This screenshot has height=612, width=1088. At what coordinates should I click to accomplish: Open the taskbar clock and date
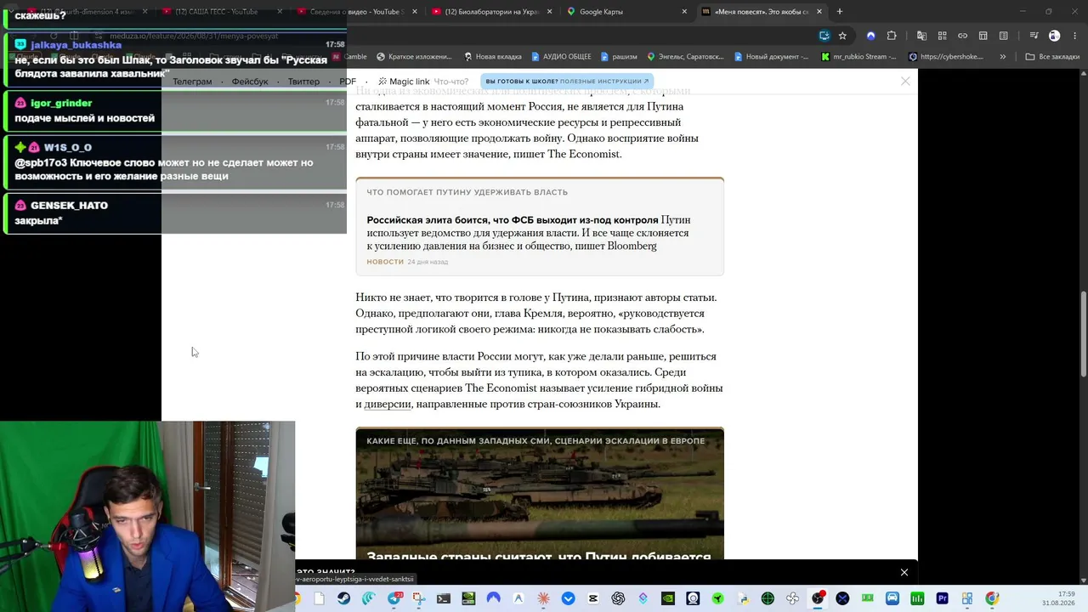click(x=1058, y=598)
